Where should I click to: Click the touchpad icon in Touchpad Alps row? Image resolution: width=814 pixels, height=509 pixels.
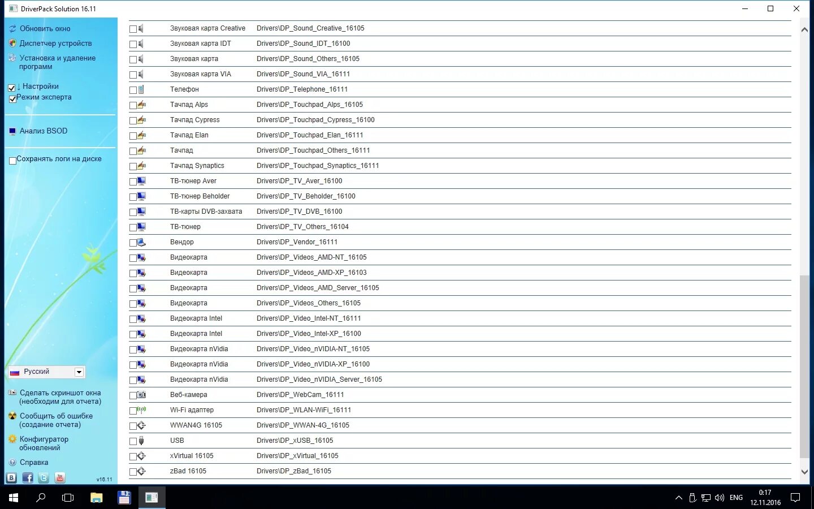(142, 105)
